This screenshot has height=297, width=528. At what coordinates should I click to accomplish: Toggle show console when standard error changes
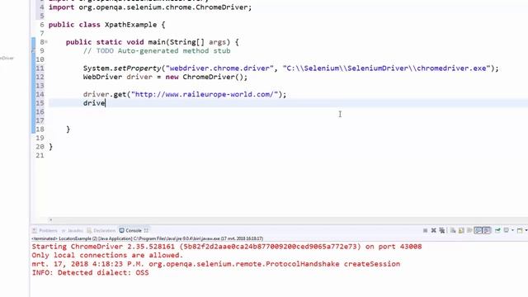[487, 230]
